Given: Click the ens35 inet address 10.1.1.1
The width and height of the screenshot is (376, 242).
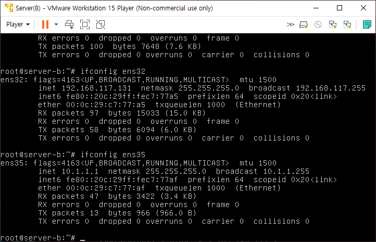Looking at the screenshot, I should coord(80,171).
